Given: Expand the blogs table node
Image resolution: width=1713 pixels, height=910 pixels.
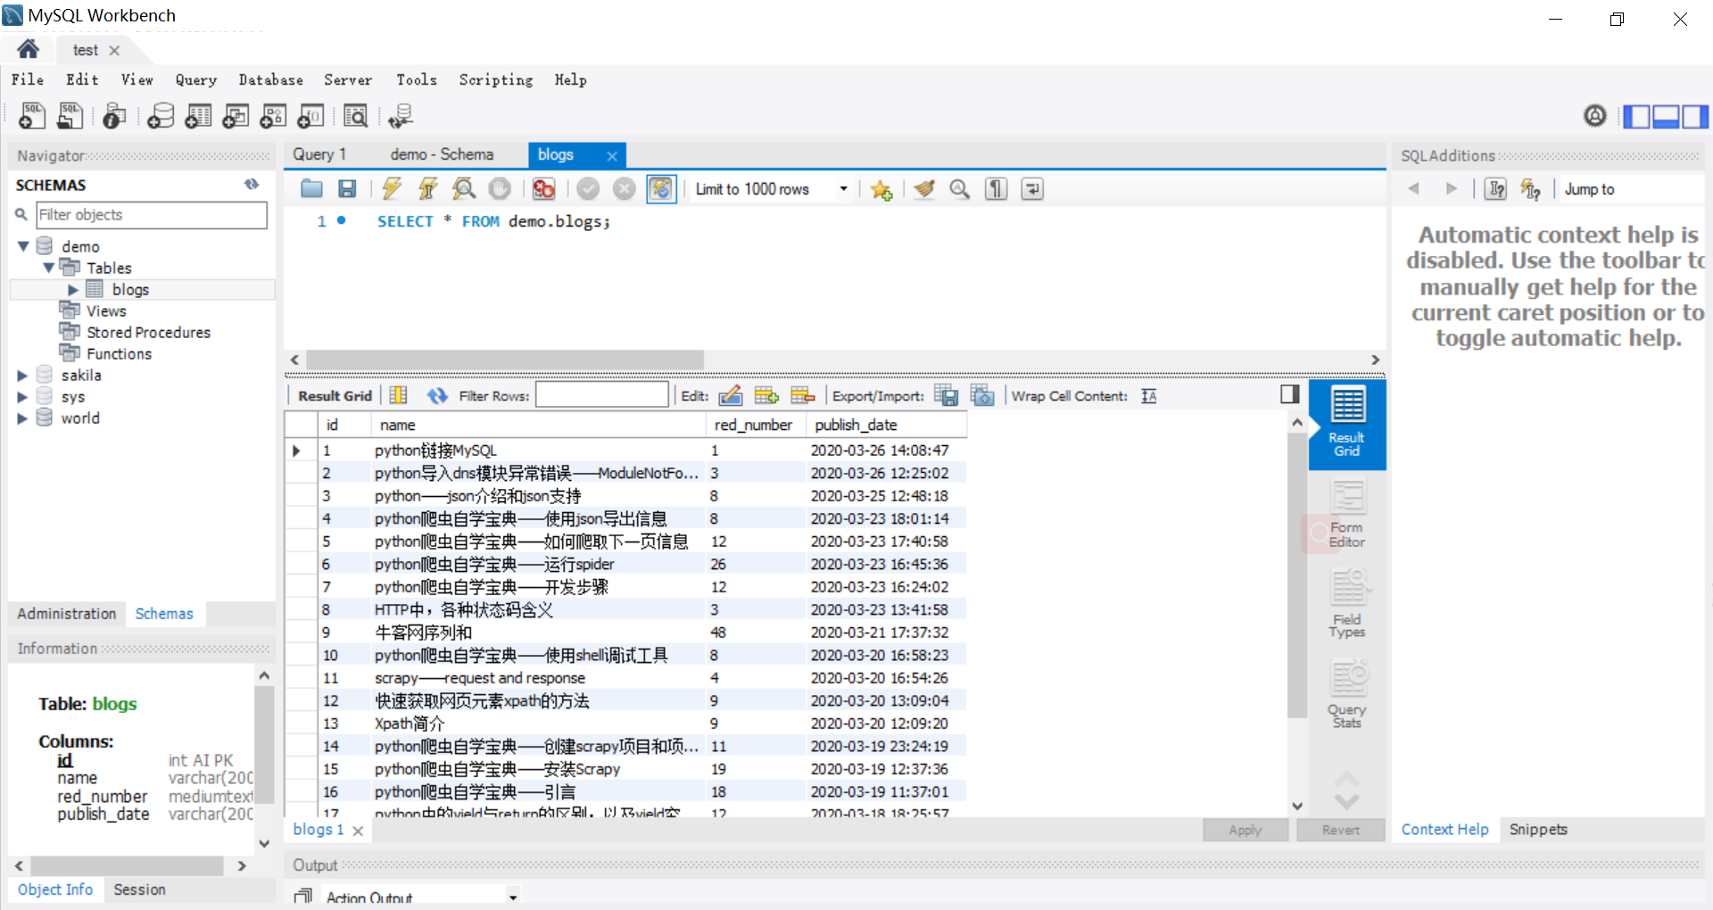Looking at the screenshot, I should (73, 289).
